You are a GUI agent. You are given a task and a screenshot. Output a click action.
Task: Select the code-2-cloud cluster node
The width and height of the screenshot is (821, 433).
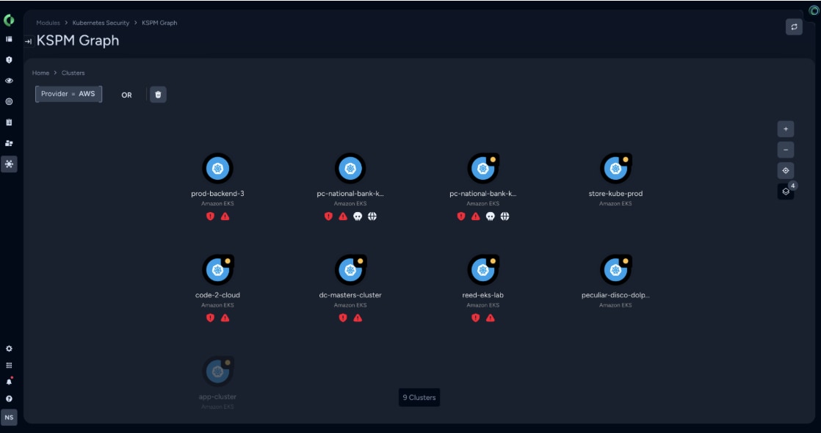[x=218, y=269]
